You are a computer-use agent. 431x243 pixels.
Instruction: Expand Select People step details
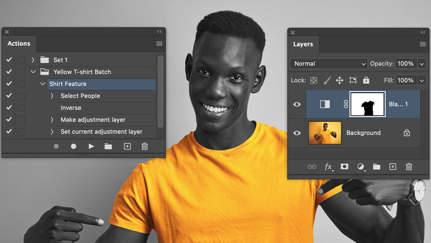pos(52,96)
